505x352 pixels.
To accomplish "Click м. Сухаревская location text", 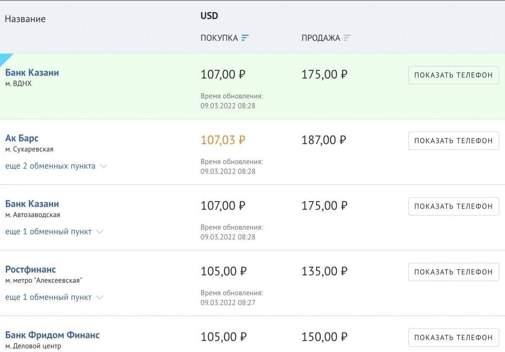I will pyautogui.click(x=29, y=149).
